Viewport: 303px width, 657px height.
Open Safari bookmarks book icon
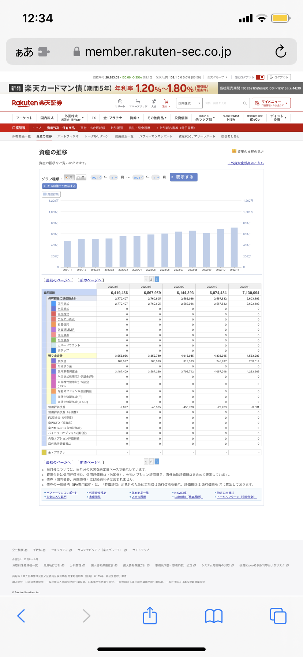(x=214, y=616)
